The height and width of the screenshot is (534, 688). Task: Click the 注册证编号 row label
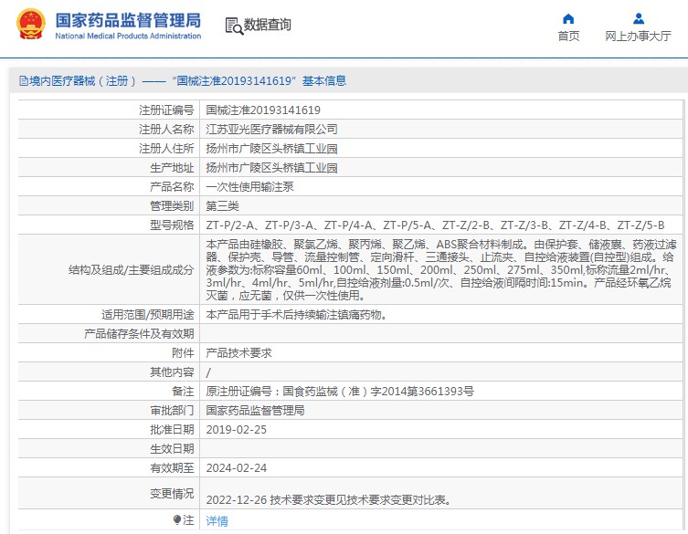tap(166, 110)
